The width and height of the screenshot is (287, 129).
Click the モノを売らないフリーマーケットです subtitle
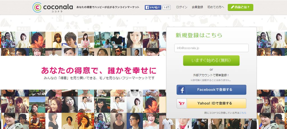click(x=127, y=78)
